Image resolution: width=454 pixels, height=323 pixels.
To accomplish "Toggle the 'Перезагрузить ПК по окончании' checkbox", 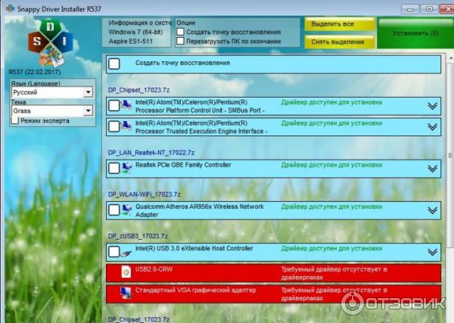I will (180, 42).
